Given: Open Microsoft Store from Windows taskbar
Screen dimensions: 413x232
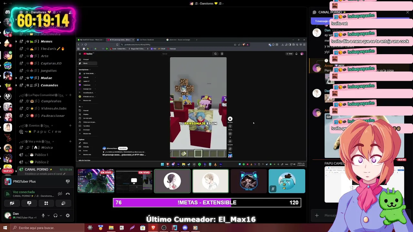Looking at the screenshot, I should point(143,228).
